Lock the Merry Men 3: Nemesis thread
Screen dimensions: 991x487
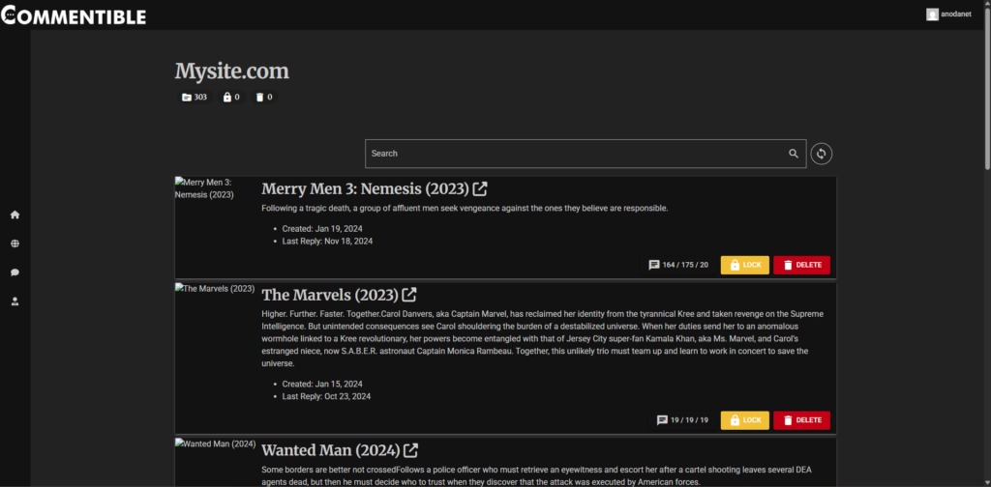pyautogui.click(x=744, y=265)
